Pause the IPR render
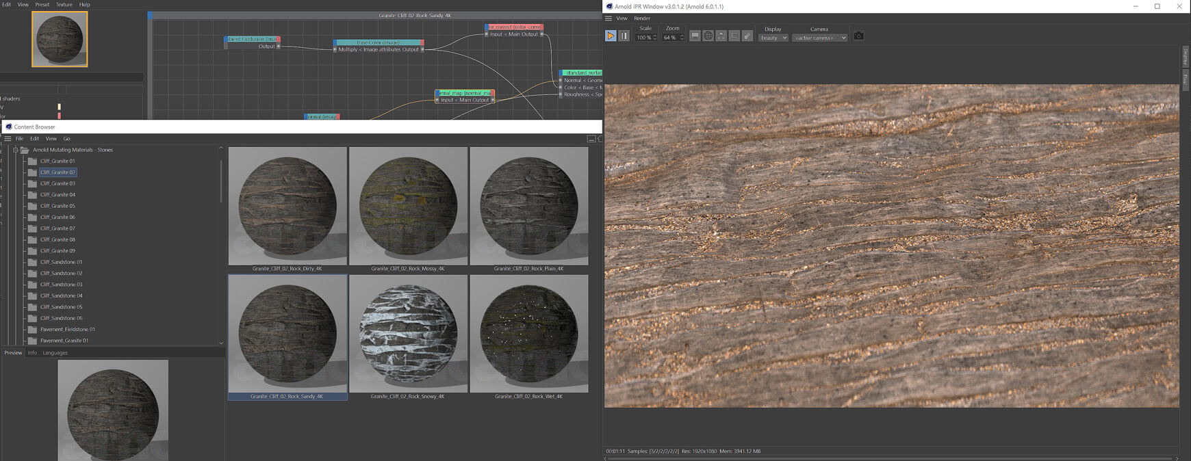The width and height of the screenshot is (1191, 461). click(x=624, y=36)
